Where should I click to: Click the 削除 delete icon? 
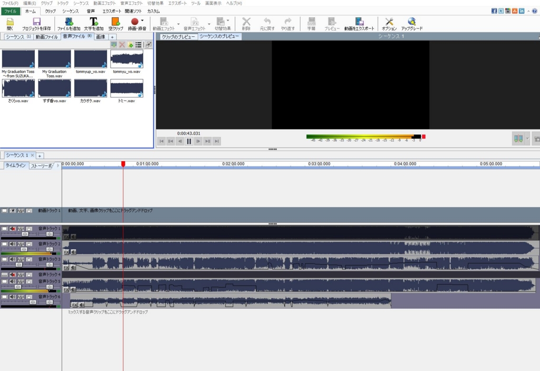pos(246,24)
